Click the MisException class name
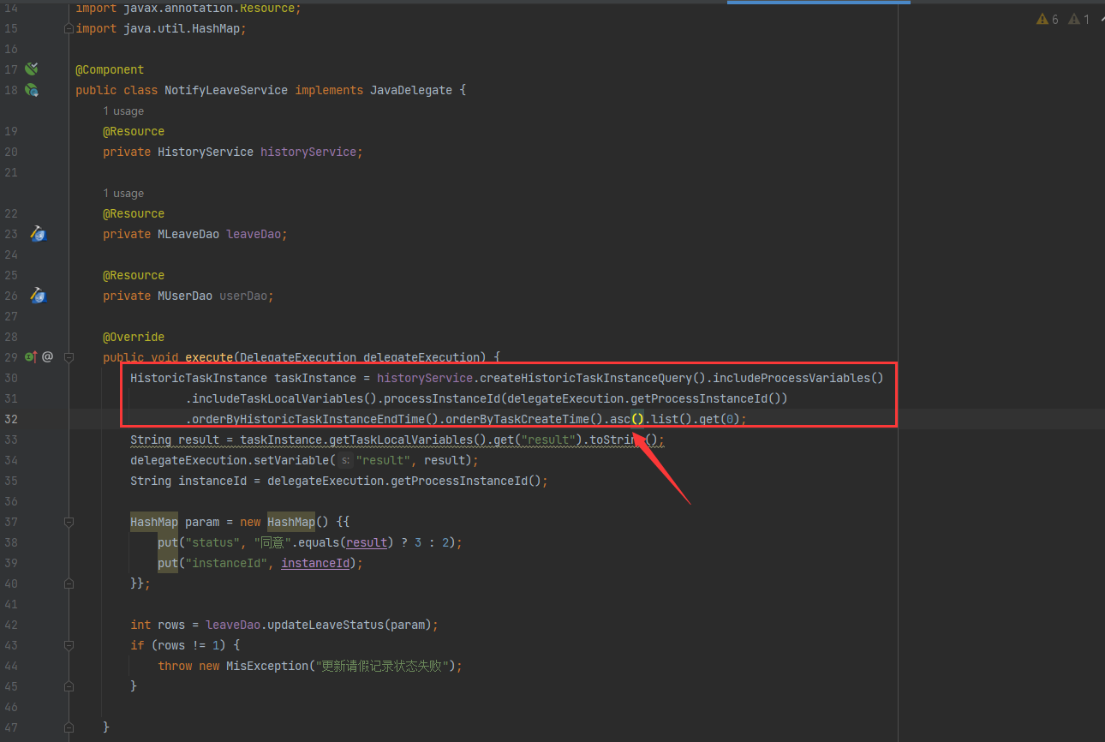1105x742 pixels. pos(267,666)
